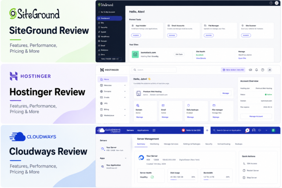Open Statistics in SiteGround sidebar

103,50
